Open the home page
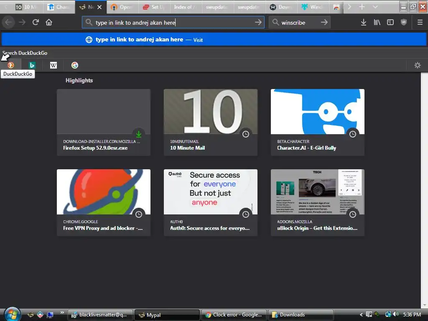 (49, 23)
